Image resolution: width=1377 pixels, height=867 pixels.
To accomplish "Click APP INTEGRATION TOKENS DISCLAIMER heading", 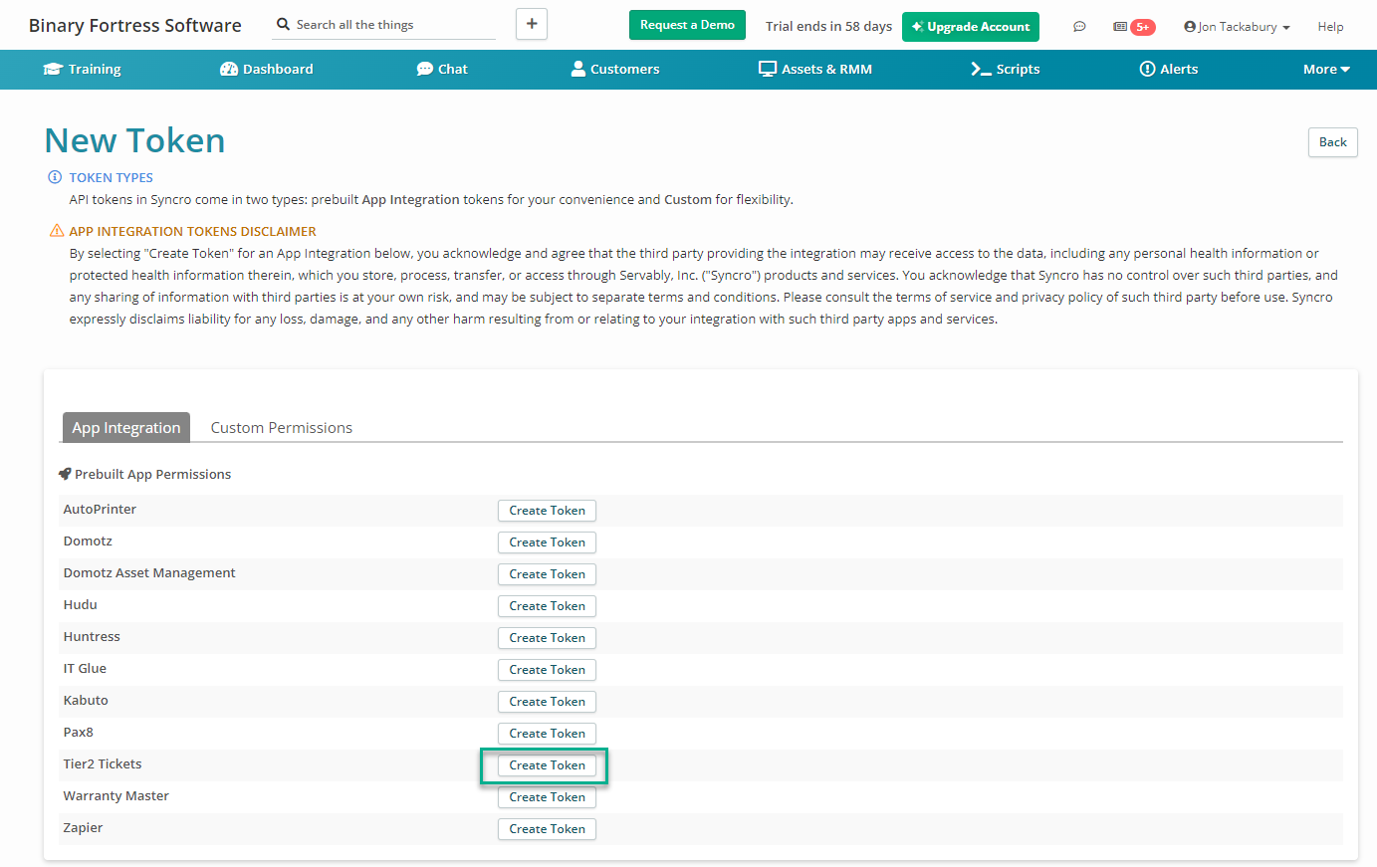I will tap(192, 231).
